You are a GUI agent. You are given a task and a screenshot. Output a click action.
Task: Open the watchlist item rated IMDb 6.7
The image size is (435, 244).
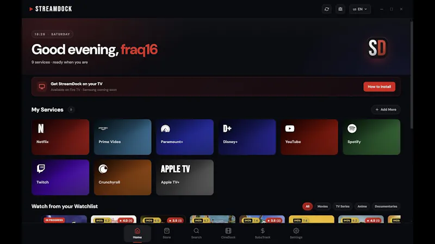click(x=213, y=219)
